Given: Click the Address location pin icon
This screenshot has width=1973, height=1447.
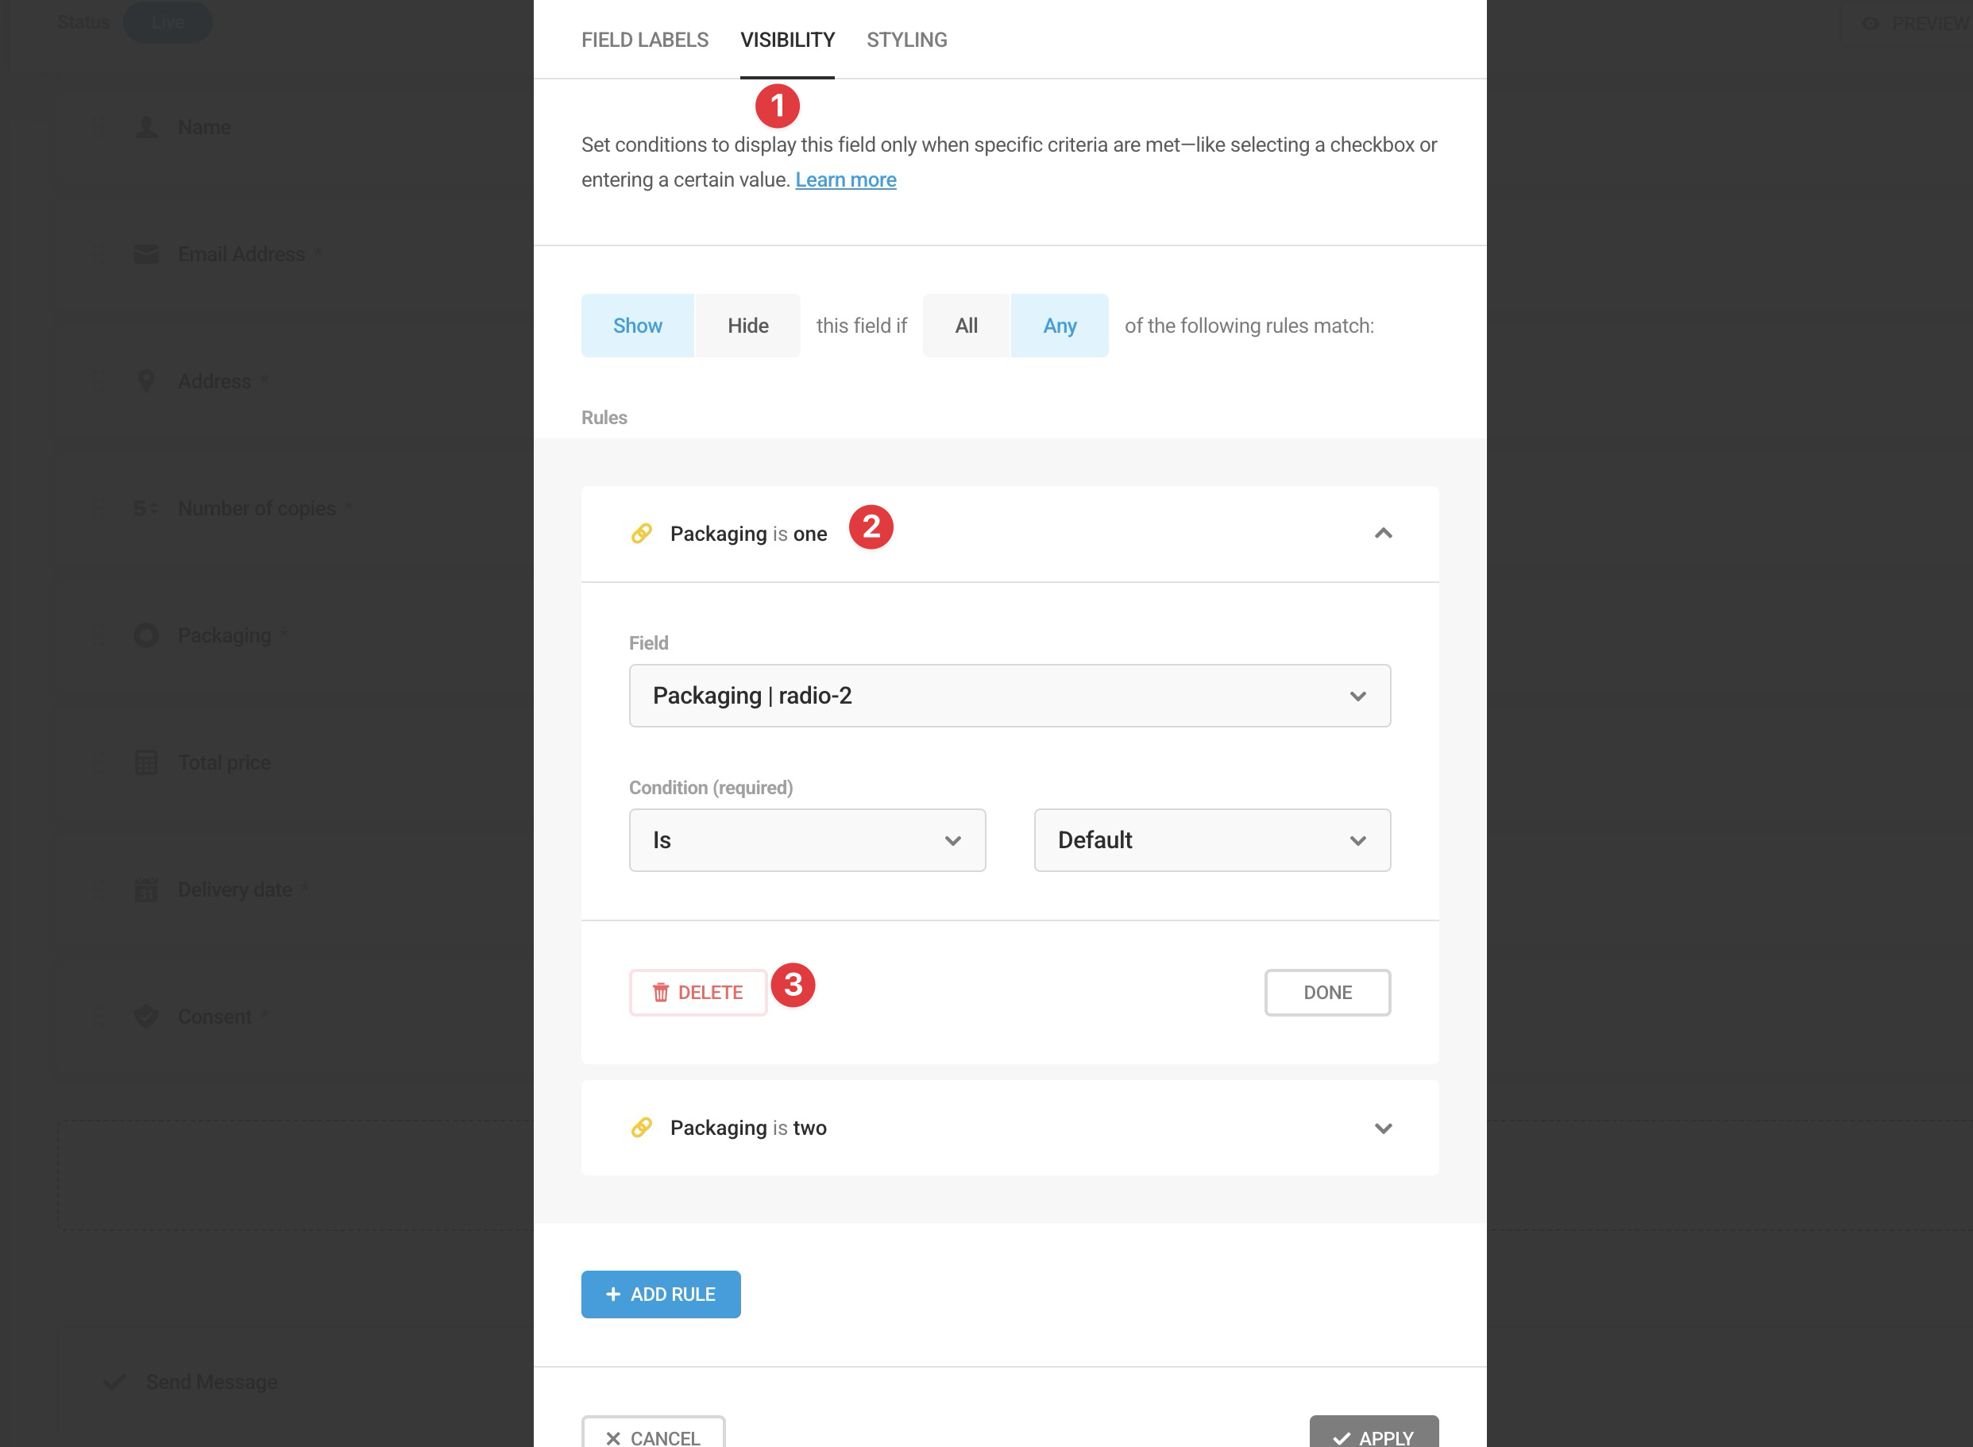Looking at the screenshot, I should 146,381.
